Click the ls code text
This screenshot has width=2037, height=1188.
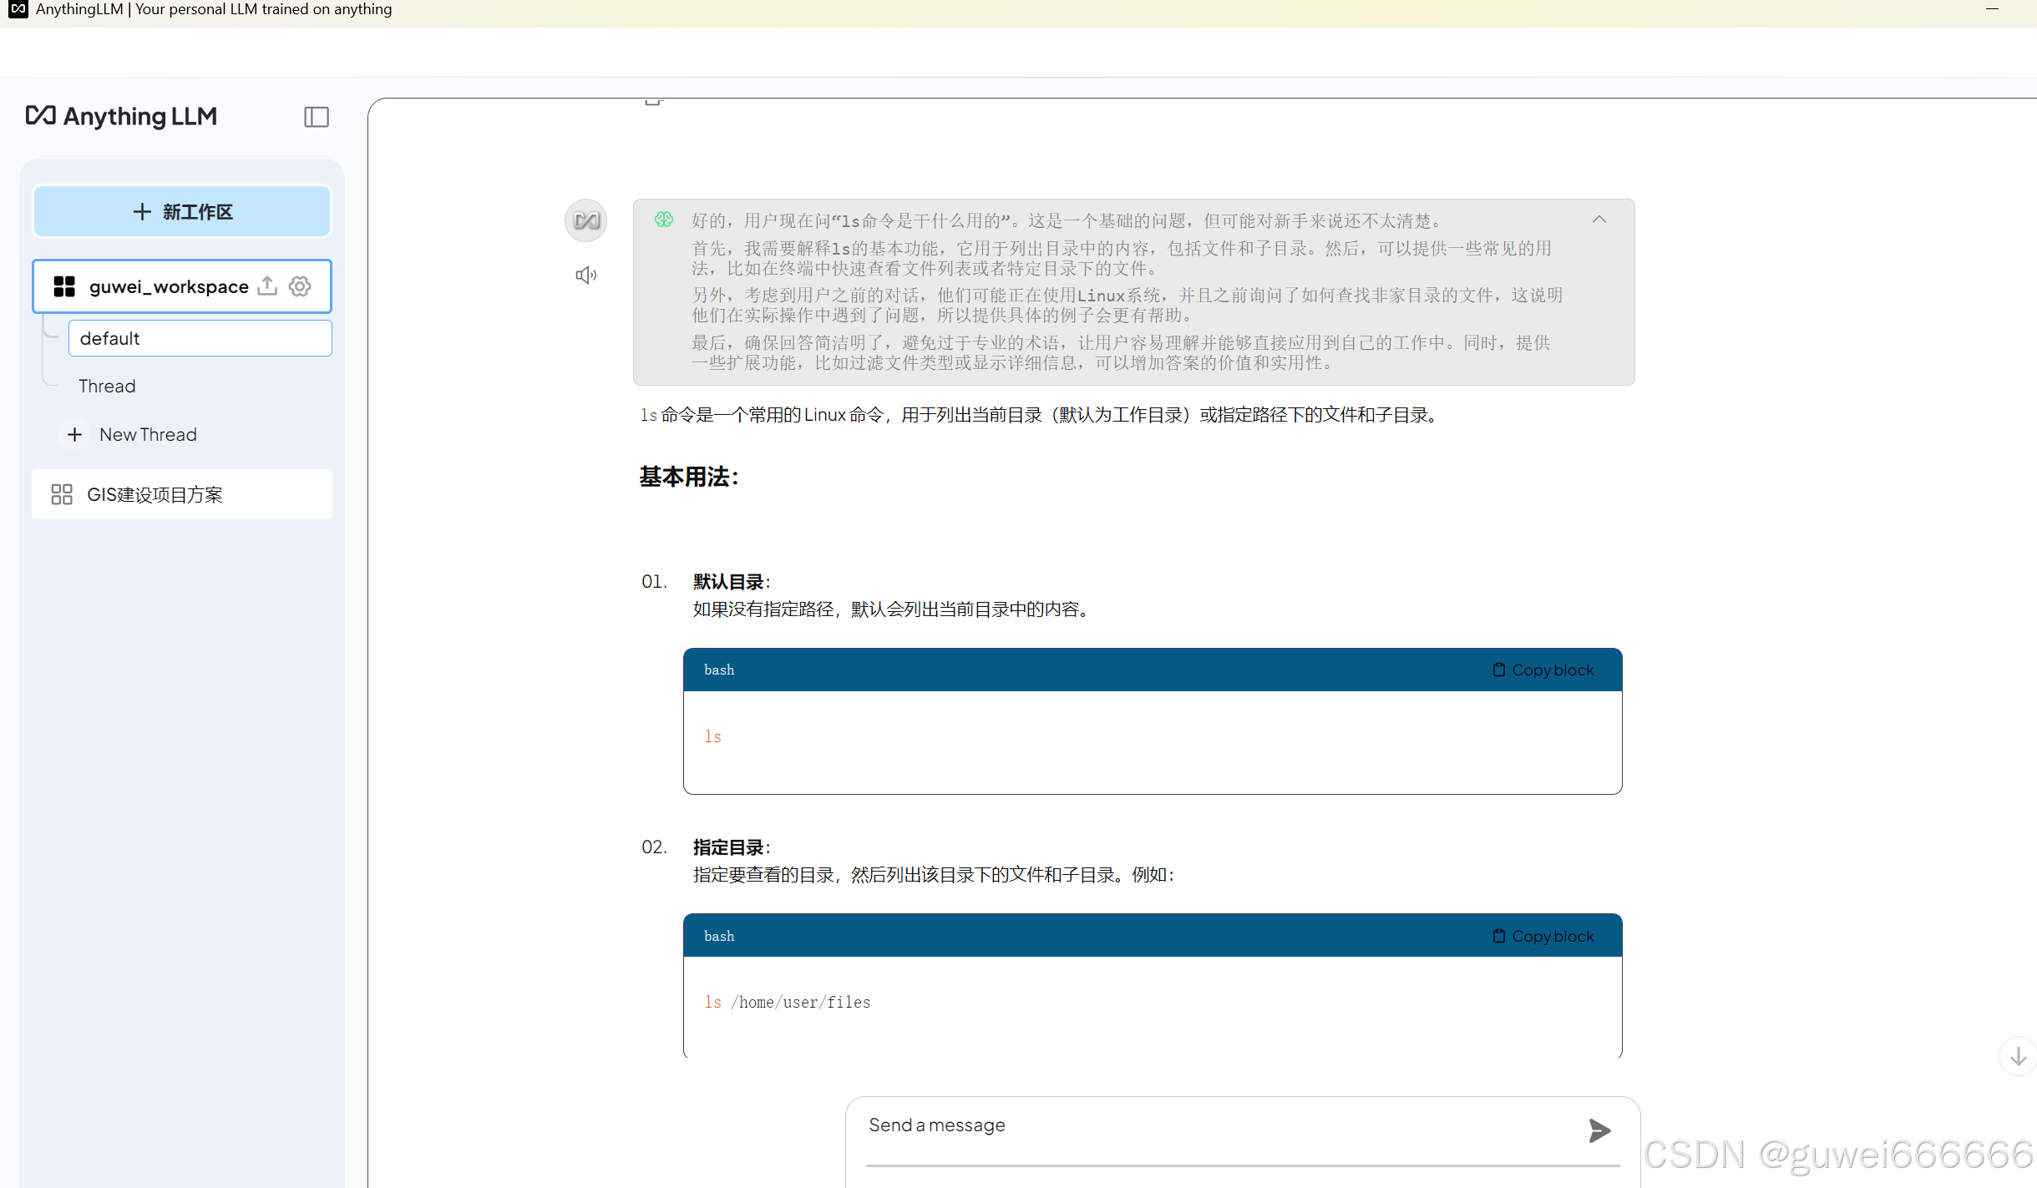pos(712,736)
